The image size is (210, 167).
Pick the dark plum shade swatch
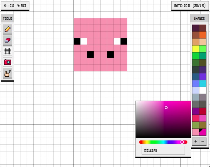coord(196,28)
